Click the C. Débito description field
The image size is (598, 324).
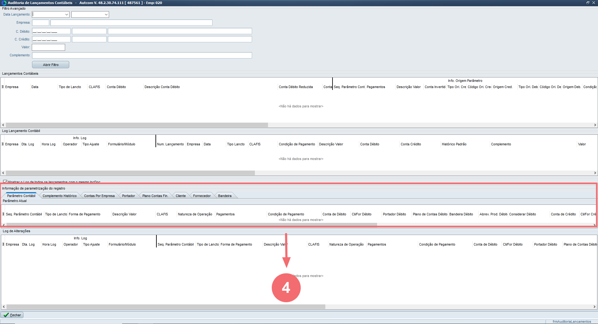pyautogui.click(x=180, y=31)
